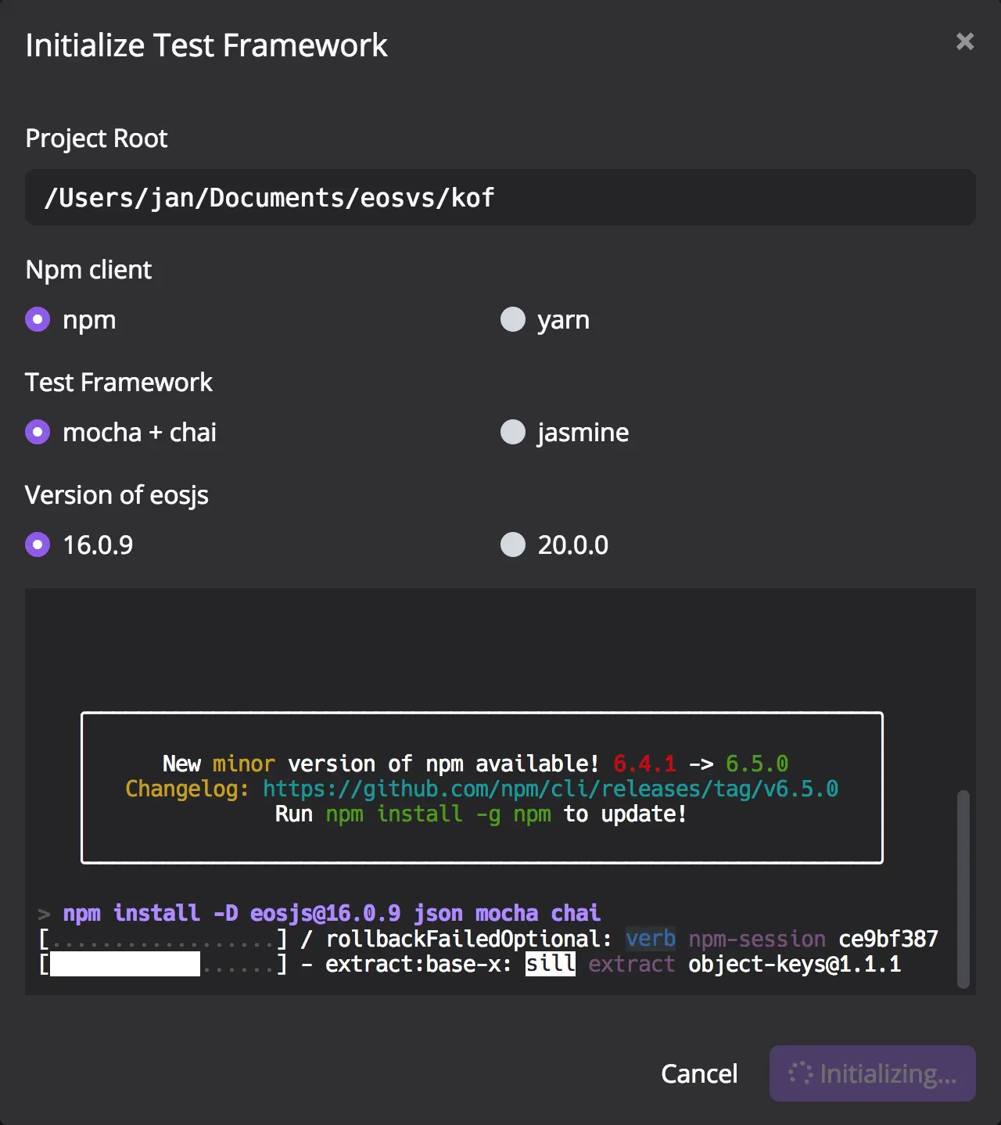Select yarn as the npm client

tap(512, 319)
